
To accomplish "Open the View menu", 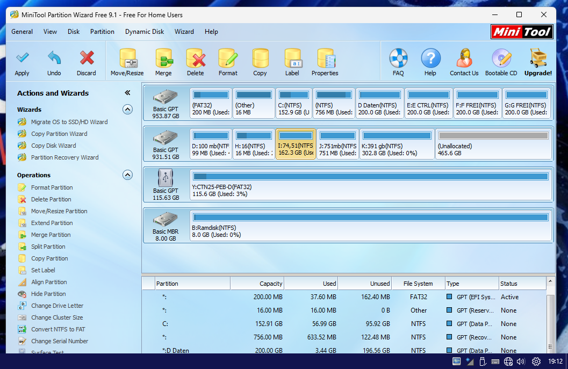I will (50, 32).
